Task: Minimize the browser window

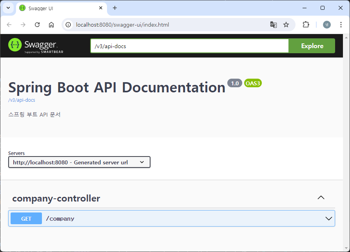Action: coord(305,8)
